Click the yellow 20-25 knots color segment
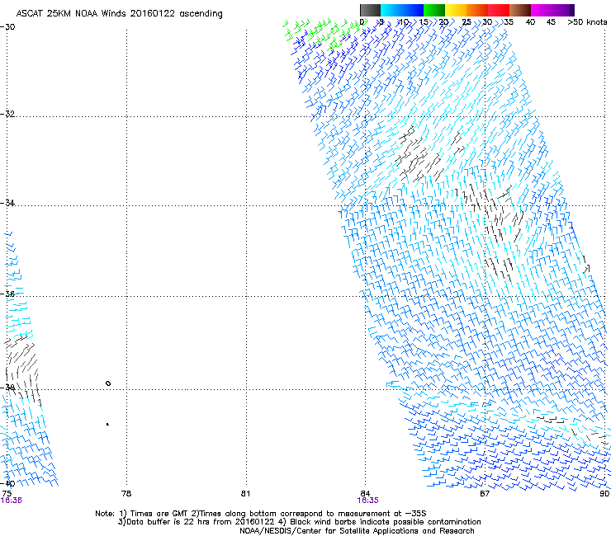Image resolution: width=611 pixels, height=536 pixels. pos(456,10)
